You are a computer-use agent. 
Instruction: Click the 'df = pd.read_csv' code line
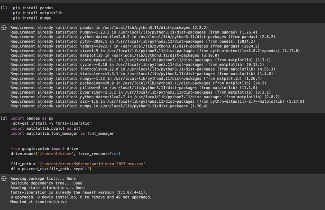click(51, 169)
